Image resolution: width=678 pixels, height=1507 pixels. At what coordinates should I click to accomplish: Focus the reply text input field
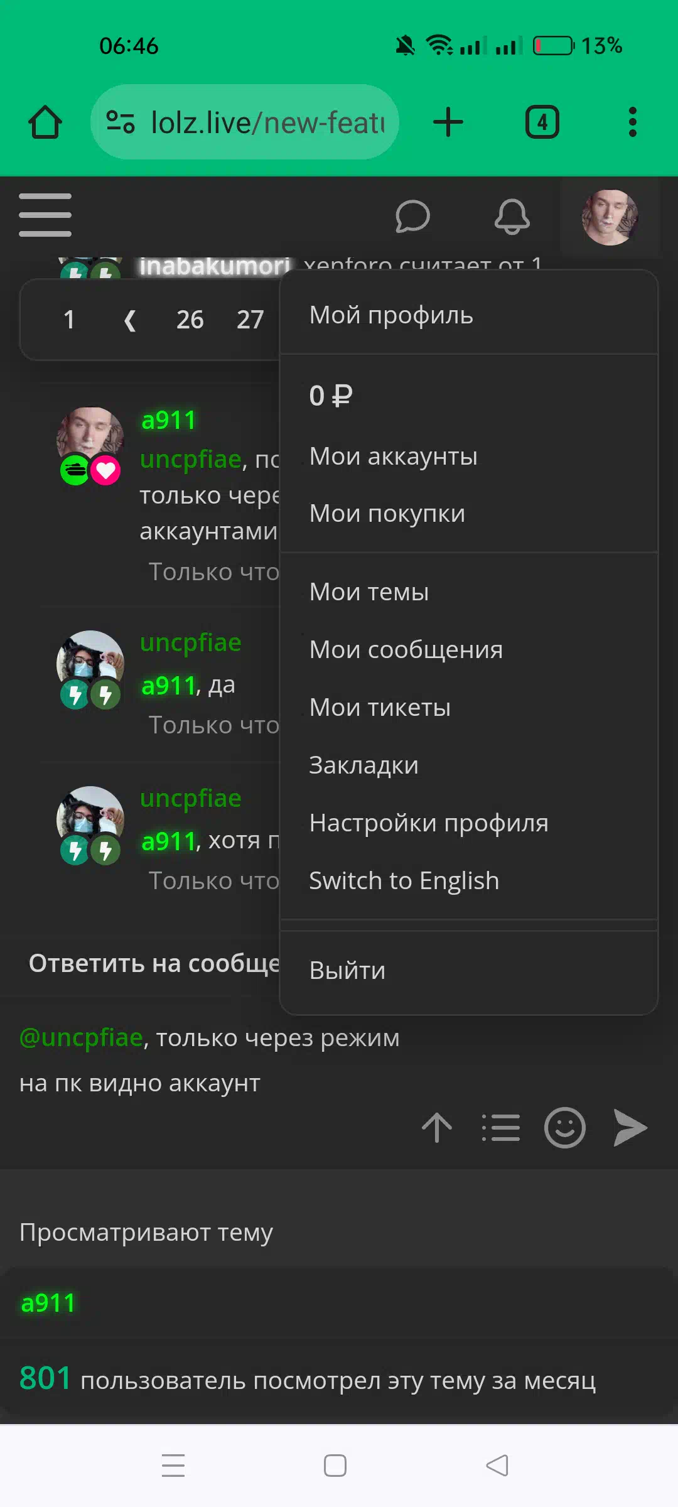click(339, 1060)
